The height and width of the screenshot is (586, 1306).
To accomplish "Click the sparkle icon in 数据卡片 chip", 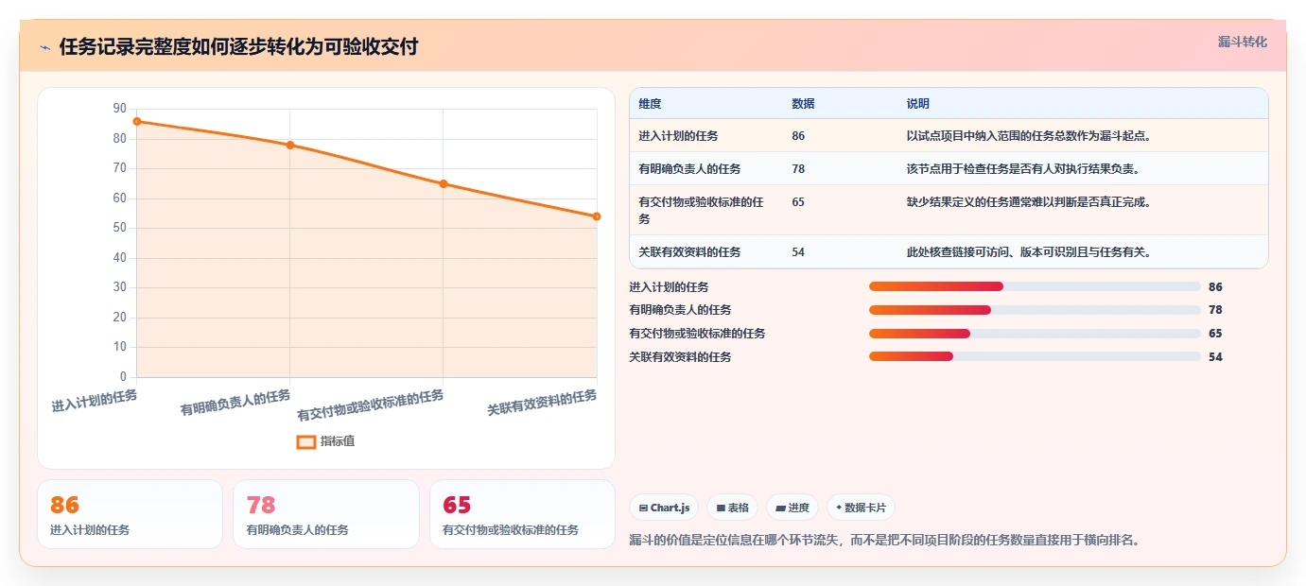I will tap(839, 508).
